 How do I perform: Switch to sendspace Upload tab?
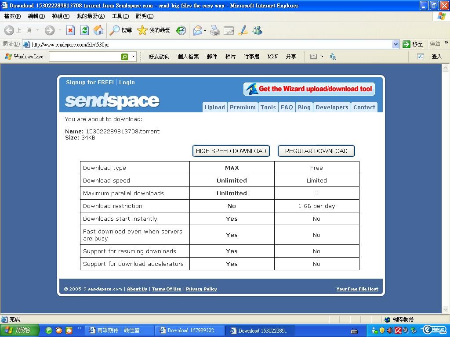point(214,107)
